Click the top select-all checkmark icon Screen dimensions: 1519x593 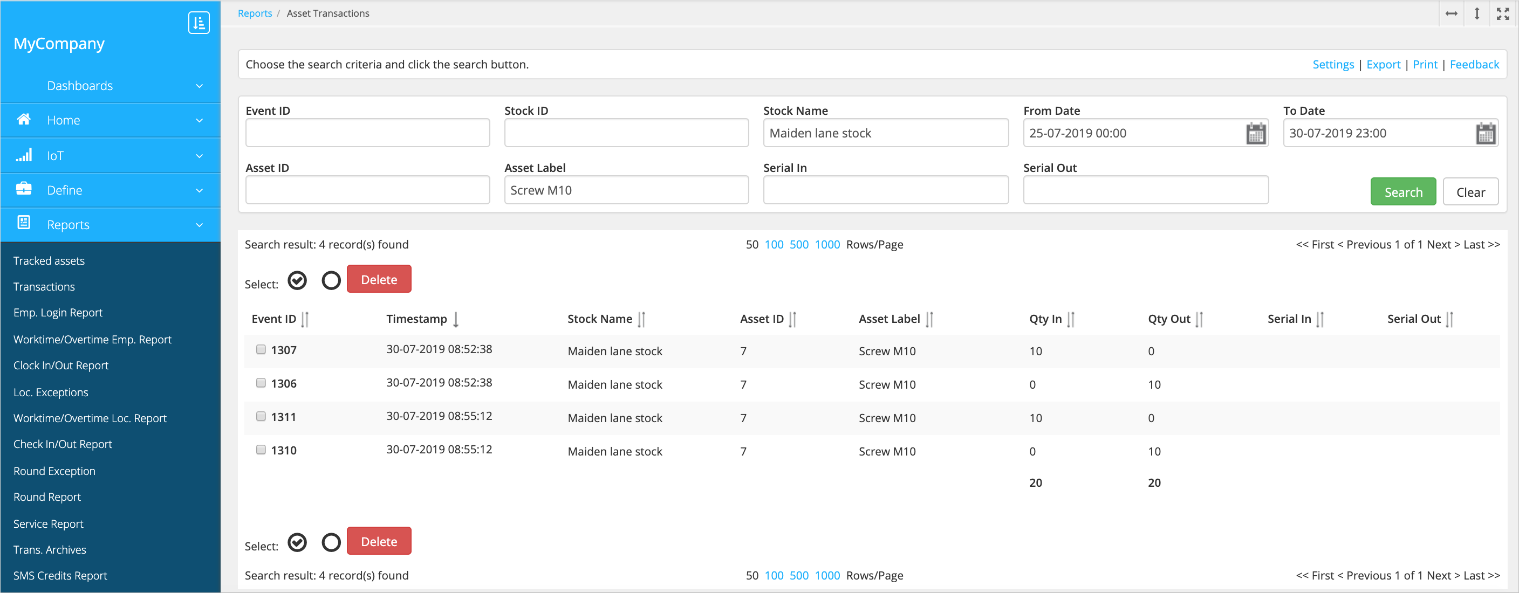click(297, 280)
